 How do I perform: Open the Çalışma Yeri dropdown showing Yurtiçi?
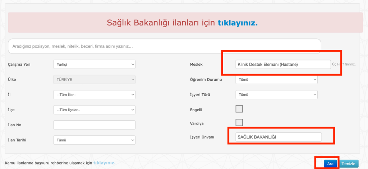pos(94,64)
